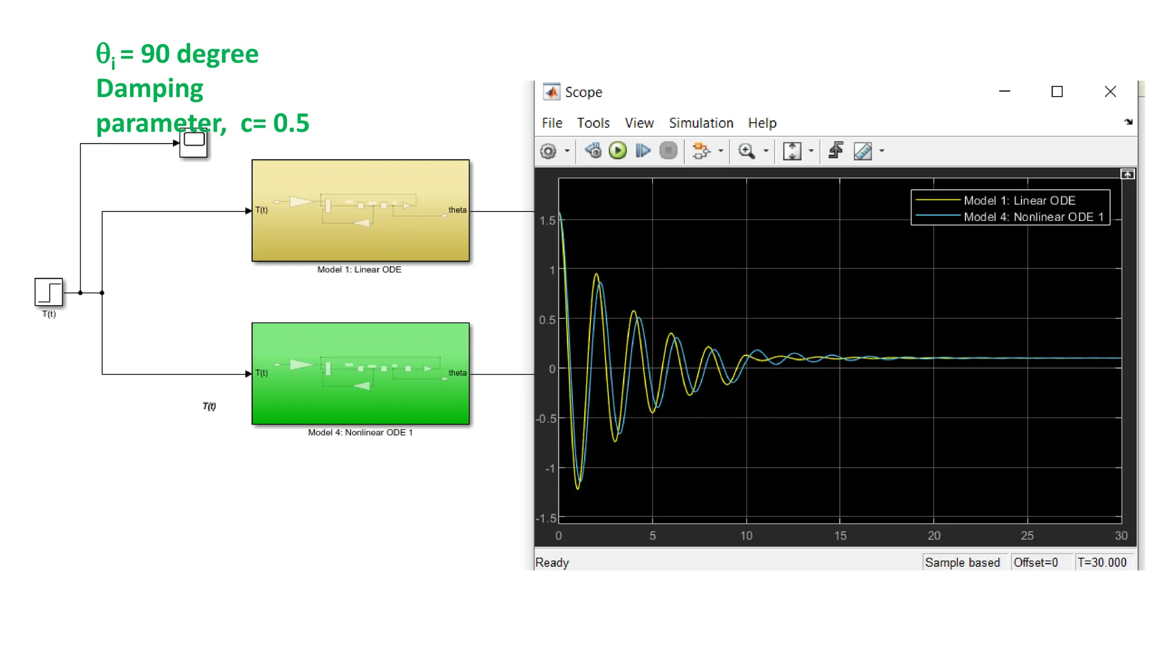Image resolution: width=1157 pixels, height=651 pixels.
Task: Click the Model 4: Nonlinear ODE 1 label
Action: click(x=360, y=432)
